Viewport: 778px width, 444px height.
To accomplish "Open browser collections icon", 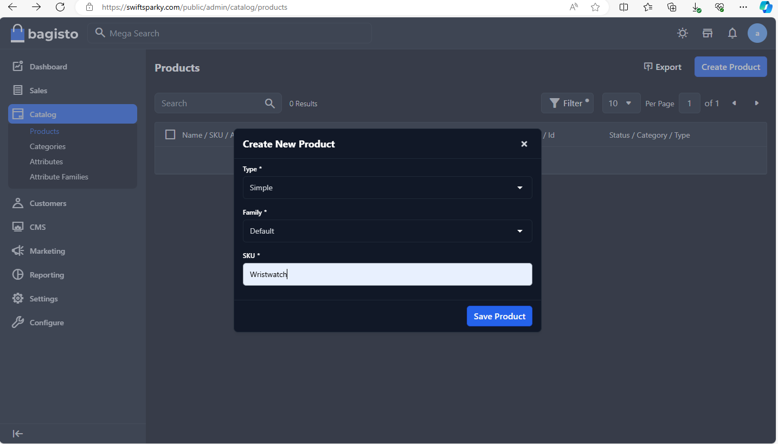I will pos(672,7).
